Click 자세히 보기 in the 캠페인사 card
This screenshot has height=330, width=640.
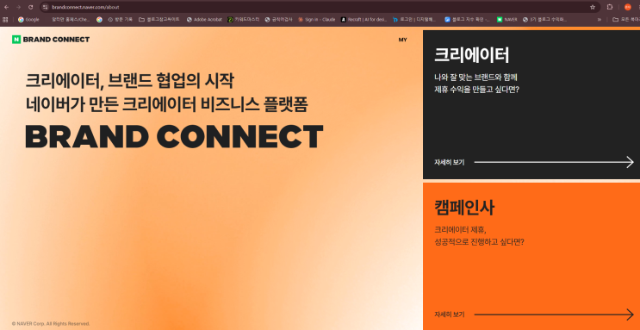coord(449,314)
